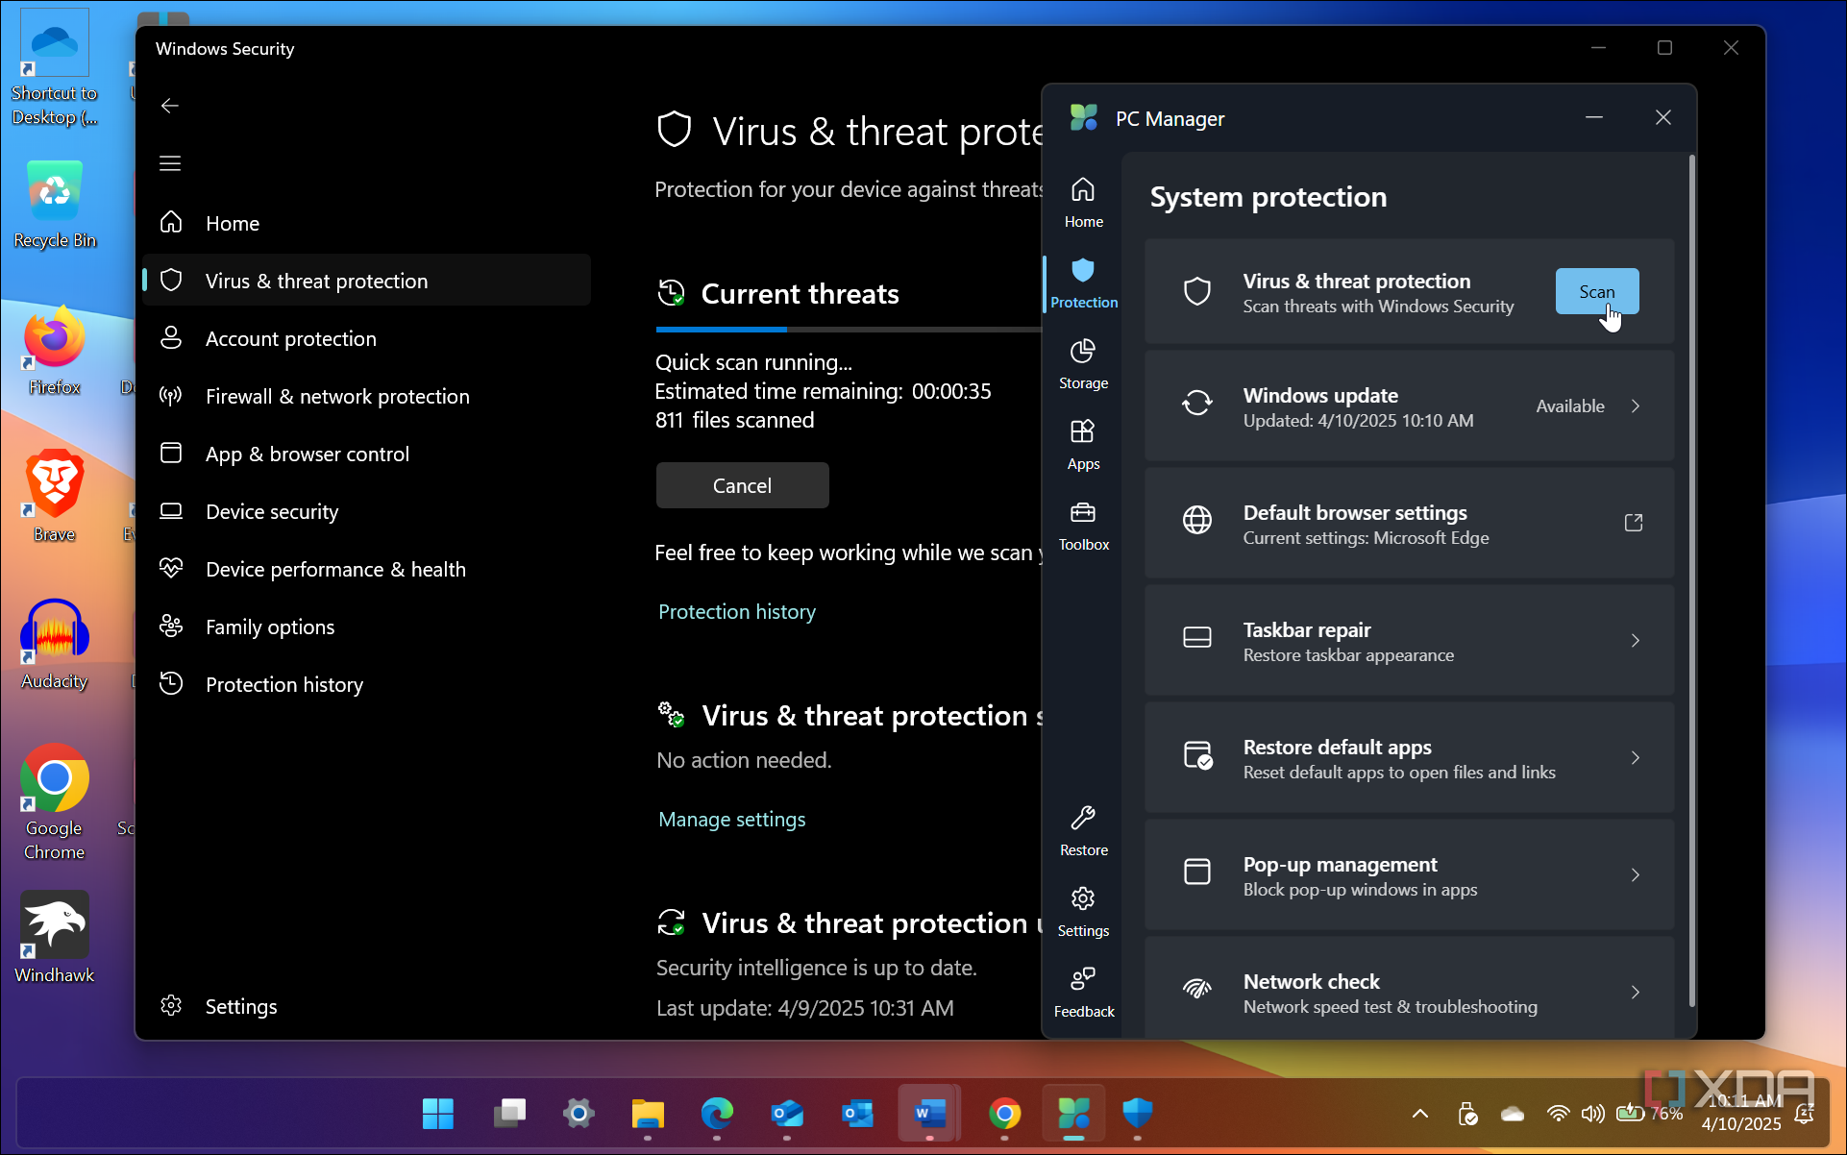Open external Default browser settings link icon

point(1633,523)
